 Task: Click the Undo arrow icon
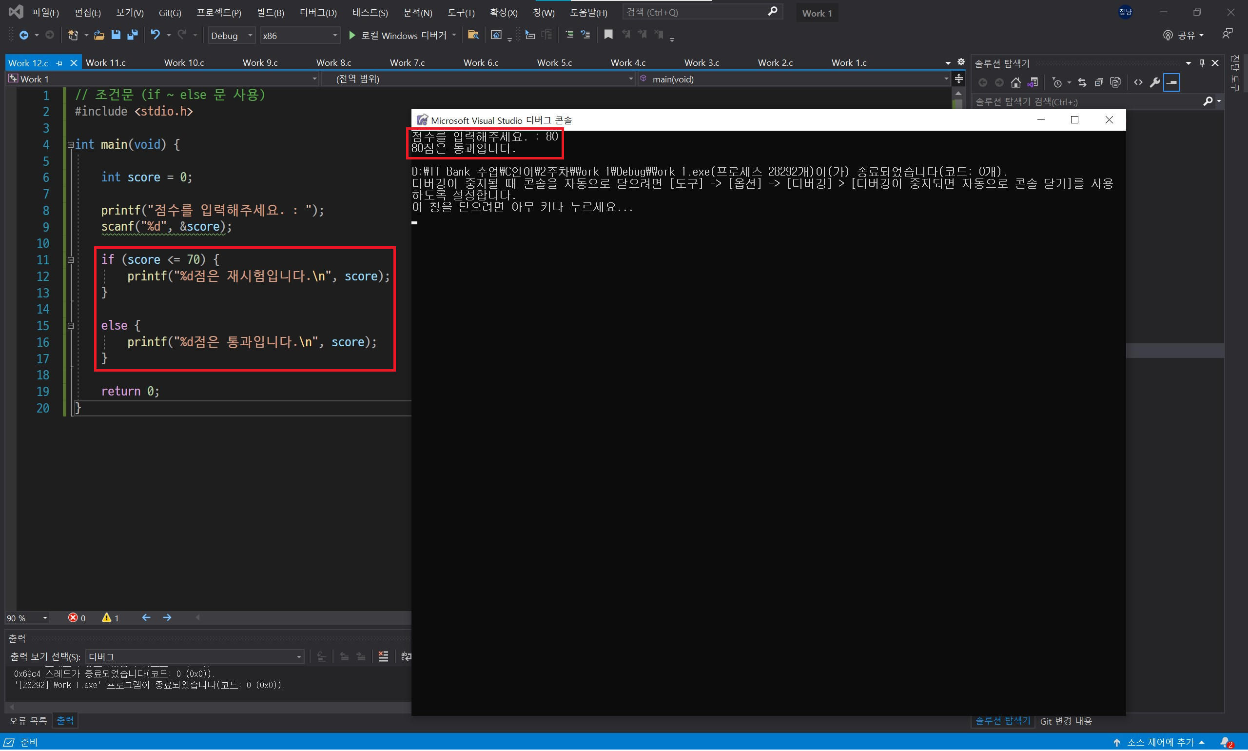(x=156, y=35)
